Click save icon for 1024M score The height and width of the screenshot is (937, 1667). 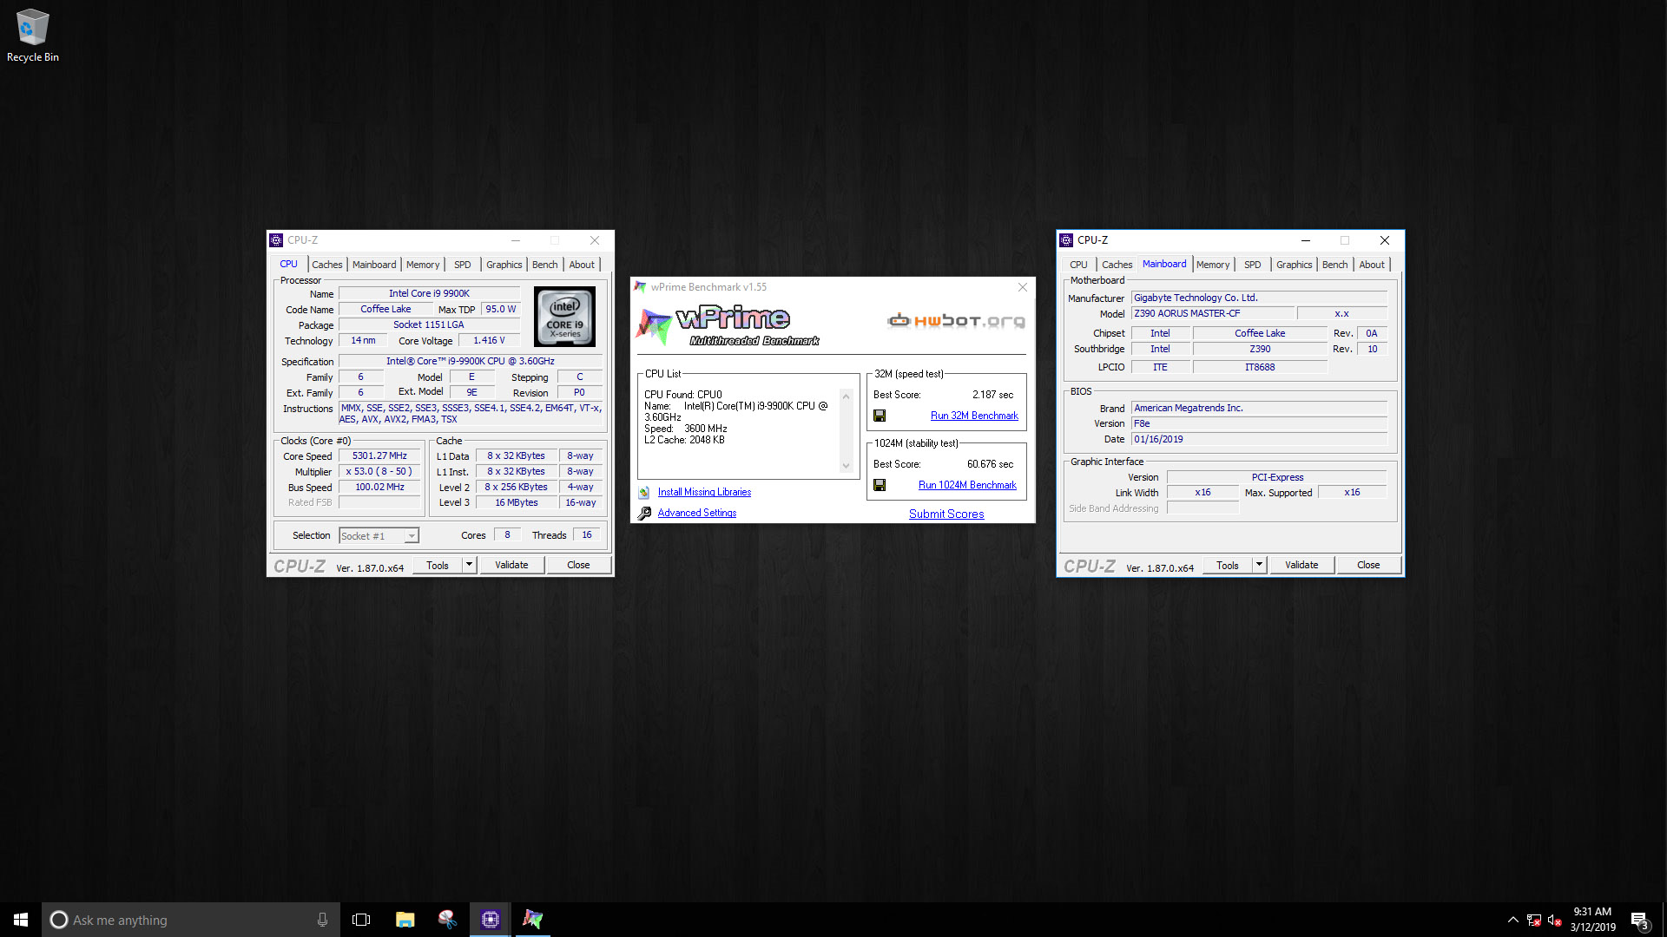(x=880, y=485)
